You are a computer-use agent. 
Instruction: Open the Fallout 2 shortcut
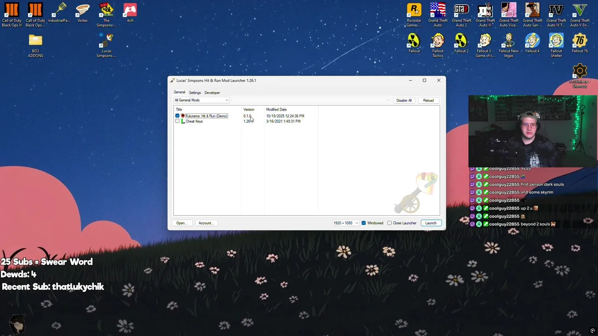(461, 43)
